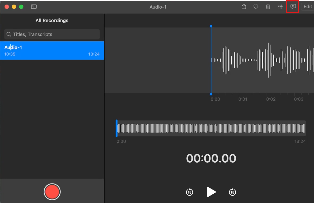This screenshot has width=314, height=203.
Task: Click the 0:02 mark on the timeline ruler
Action: pyautogui.click(x=271, y=99)
